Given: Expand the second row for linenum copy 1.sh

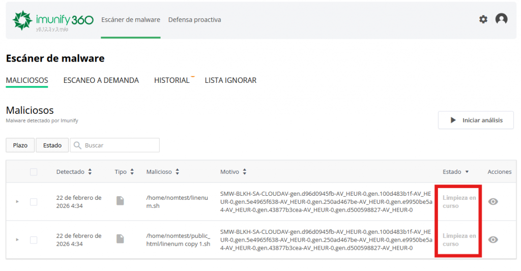Looking at the screenshot, I should tap(17, 239).
